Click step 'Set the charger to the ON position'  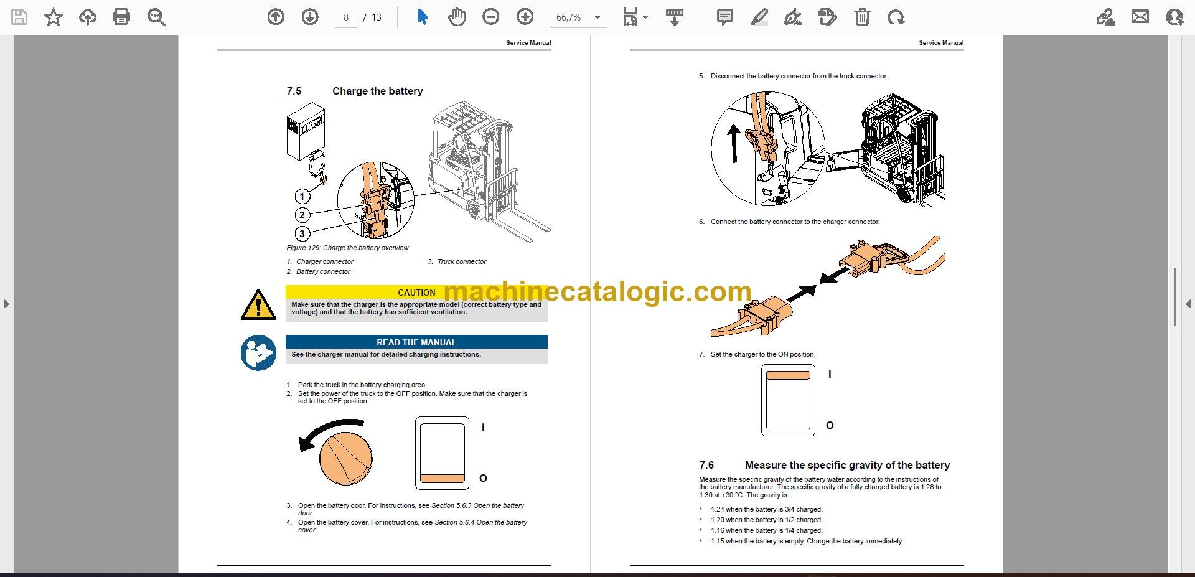click(x=763, y=354)
